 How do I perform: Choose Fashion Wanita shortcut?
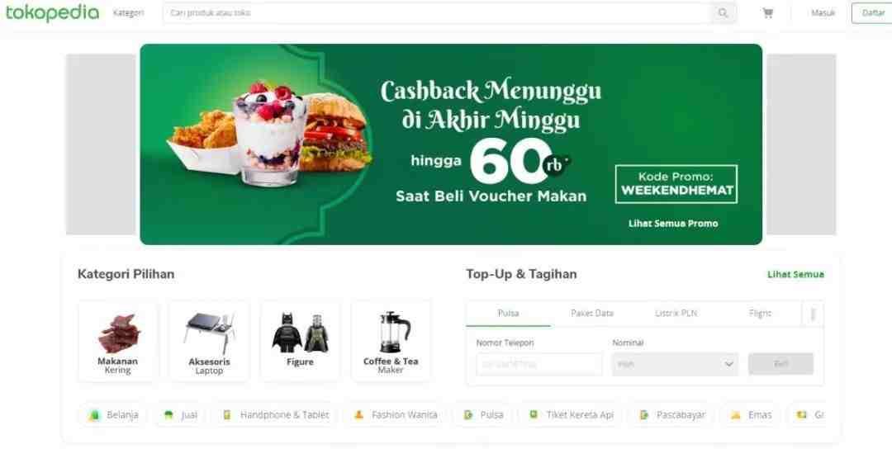point(395,415)
